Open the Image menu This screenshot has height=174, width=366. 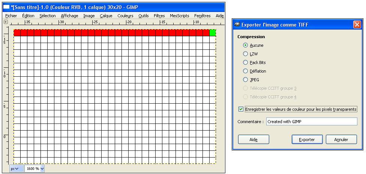89,16
